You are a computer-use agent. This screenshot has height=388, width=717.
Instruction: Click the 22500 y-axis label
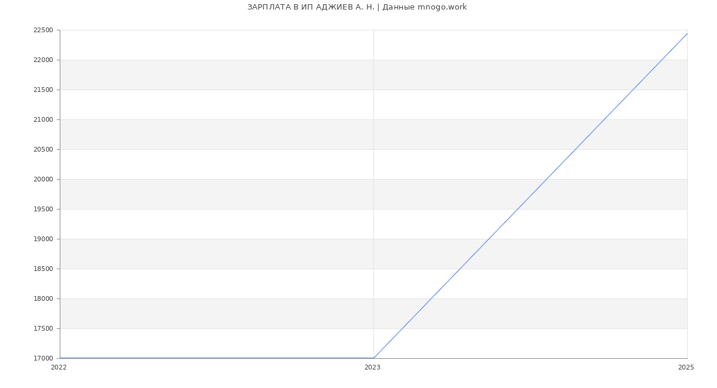pyautogui.click(x=43, y=30)
